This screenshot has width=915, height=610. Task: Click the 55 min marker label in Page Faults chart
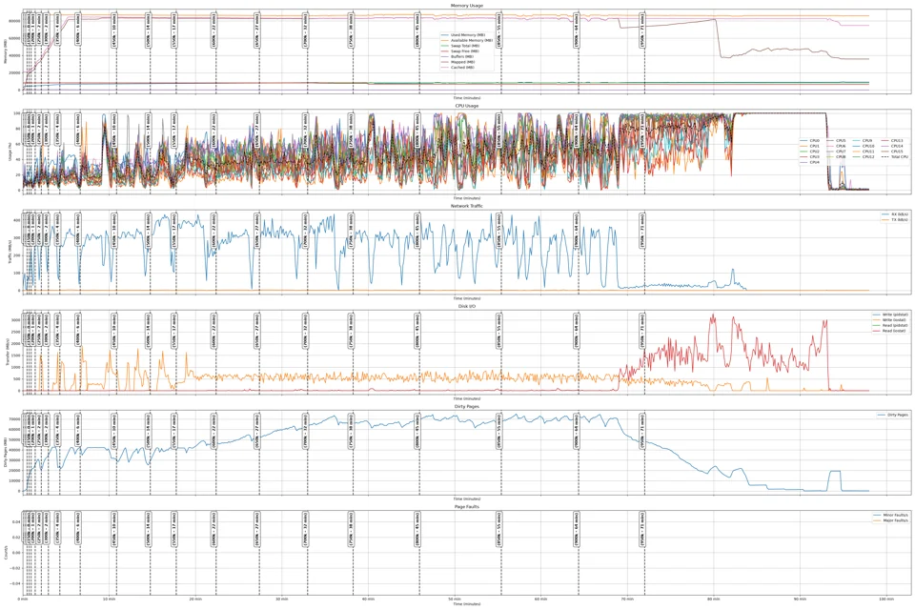click(x=498, y=531)
